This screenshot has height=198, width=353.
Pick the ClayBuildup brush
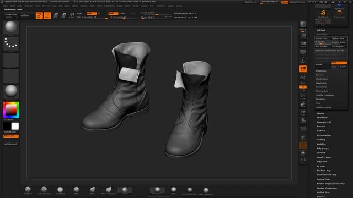coord(60,190)
